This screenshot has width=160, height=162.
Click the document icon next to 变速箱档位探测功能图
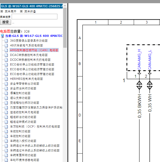click(x=6, y=103)
